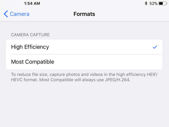Tap empty right side of Most Compatible row
169x127 pixels.
click(x=119, y=62)
